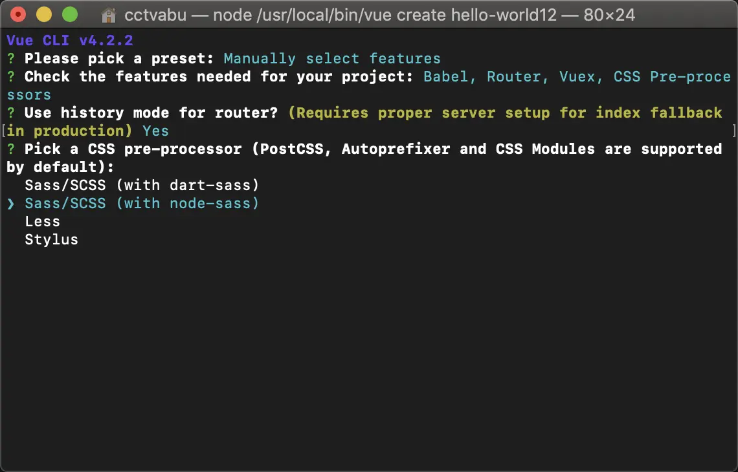Click the 'Manually select features' answer
Viewport: 738px width, 472px height.
pos(332,59)
